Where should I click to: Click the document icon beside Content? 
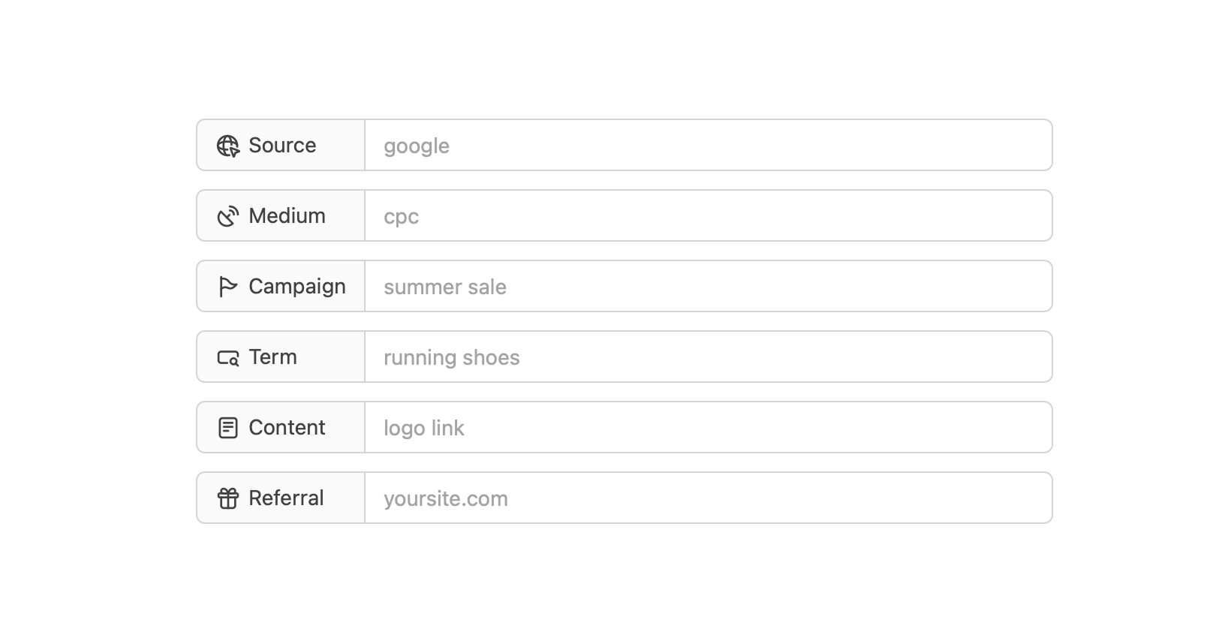pos(227,428)
